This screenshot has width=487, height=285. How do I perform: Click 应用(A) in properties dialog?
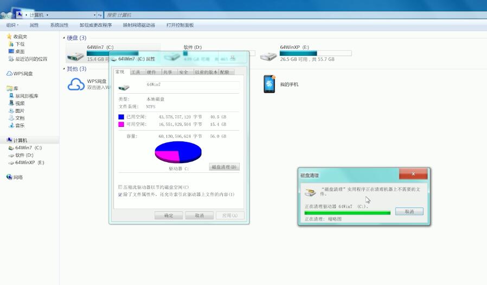(230, 216)
